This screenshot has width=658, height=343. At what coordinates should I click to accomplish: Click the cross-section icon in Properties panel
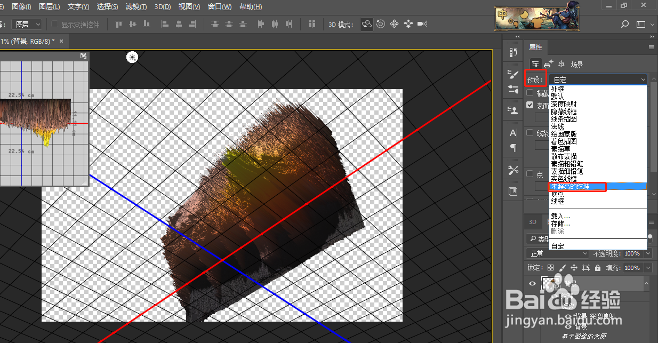(548, 64)
